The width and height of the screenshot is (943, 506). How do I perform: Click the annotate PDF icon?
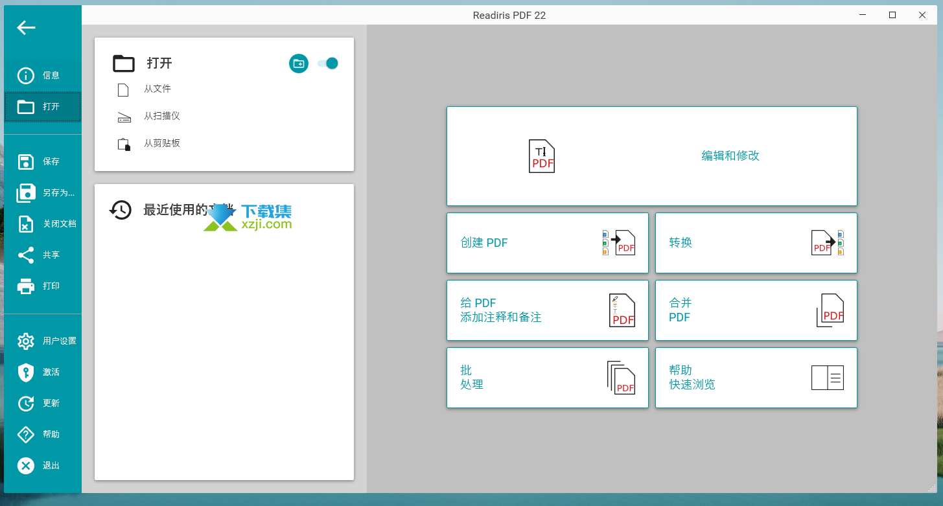[x=622, y=310]
